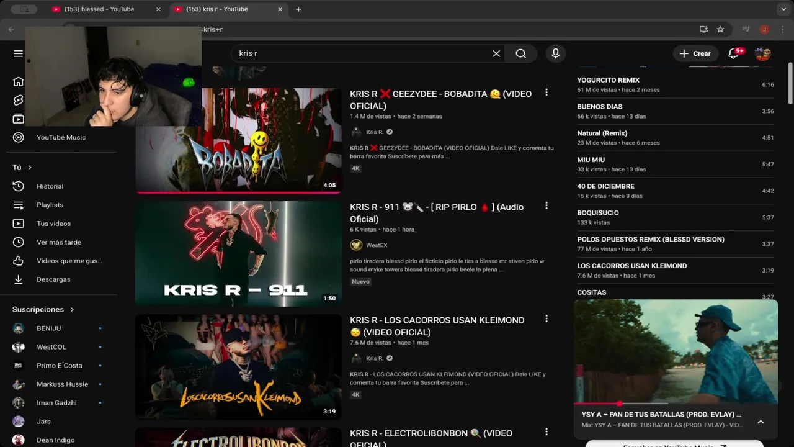Open the Subscriptions icon in sidebar
This screenshot has height=447, width=794.
[x=18, y=119]
